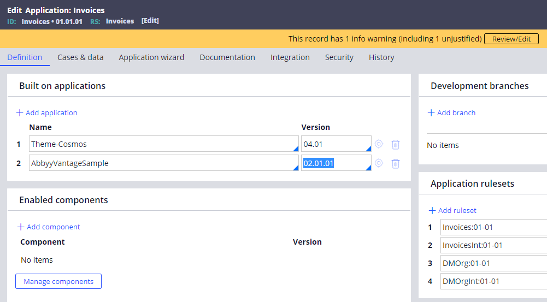
Task: Click the 'Built on applications' heading
Action: pyautogui.click(x=62, y=86)
